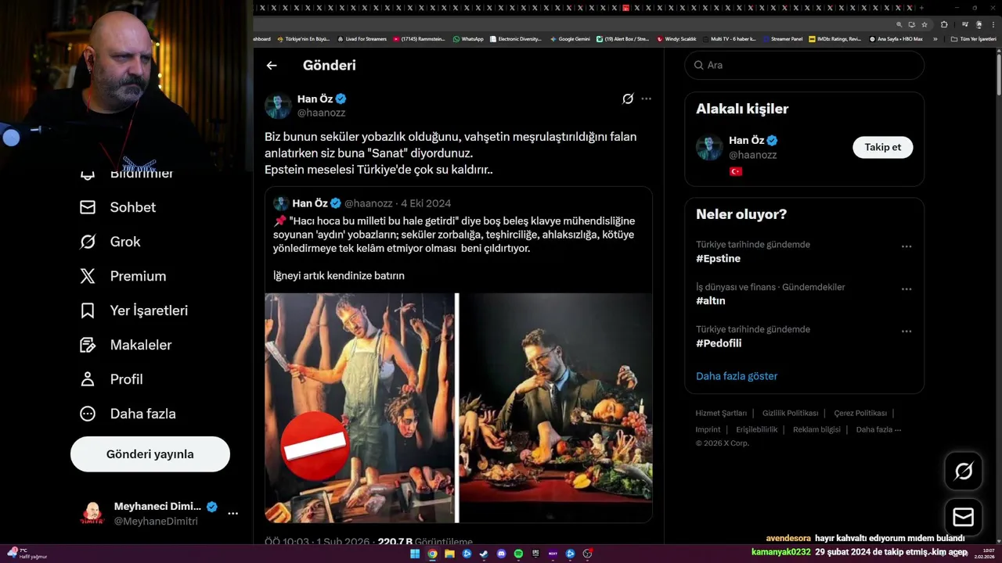Viewport: 1002px width, 563px height.
Task: Click the Makaleler article icon
Action: (88, 345)
